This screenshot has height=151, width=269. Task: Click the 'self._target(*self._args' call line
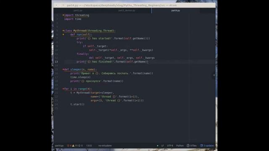click(x=121, y=50)
